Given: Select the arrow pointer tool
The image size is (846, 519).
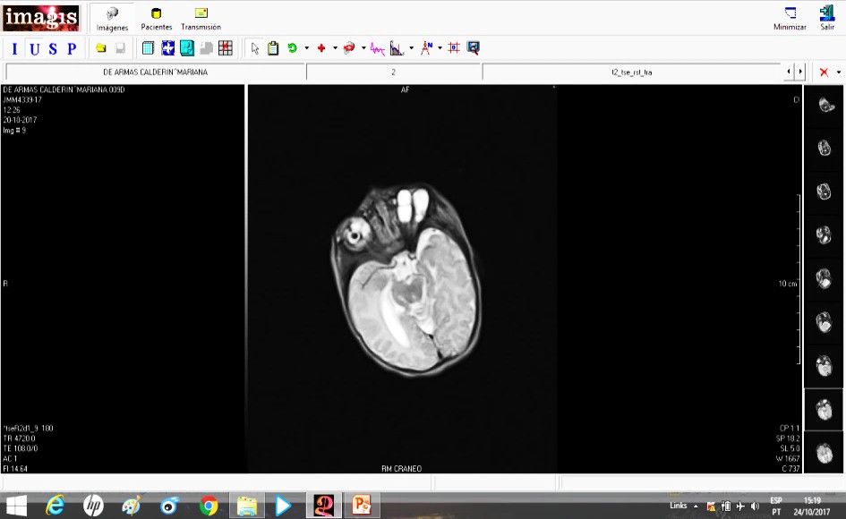Looking at the screenshot, I should (255, 48).
